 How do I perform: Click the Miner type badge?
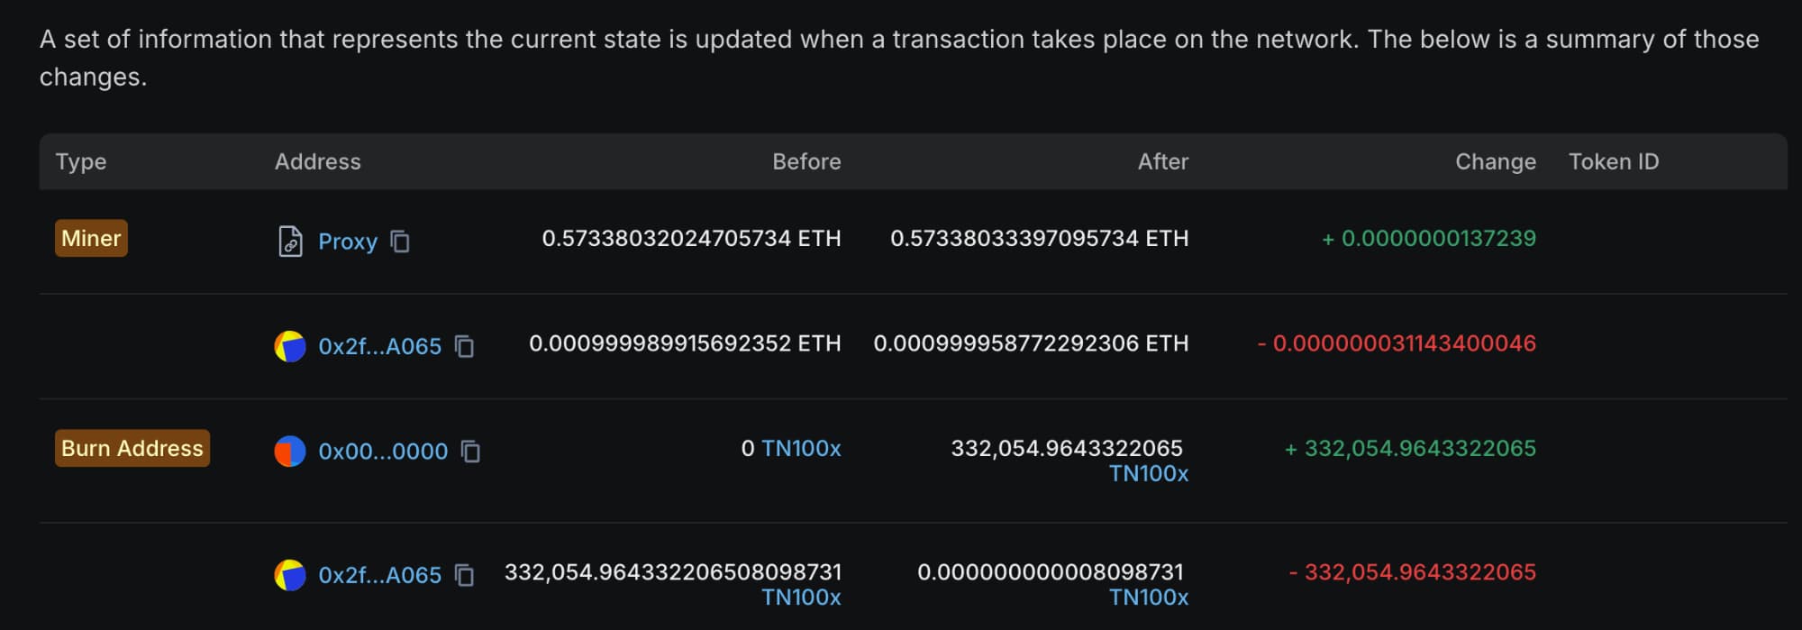[91, 238]
